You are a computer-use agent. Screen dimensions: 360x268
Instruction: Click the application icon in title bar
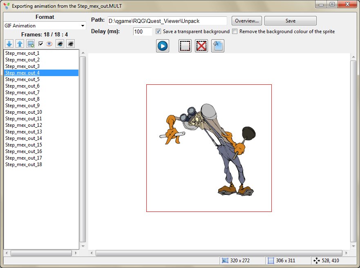(7, 6)
